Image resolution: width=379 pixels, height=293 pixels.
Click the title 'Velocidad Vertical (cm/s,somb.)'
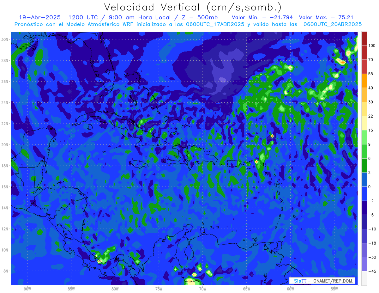tap(193, 8)
